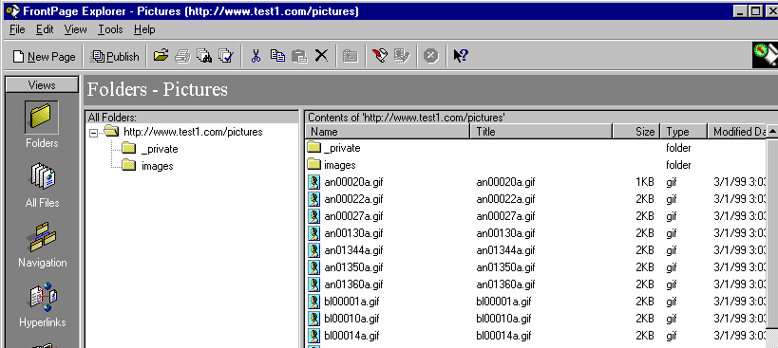Click the New Page toolbar button
Screen dimensions: 778x348
[44, 57]
